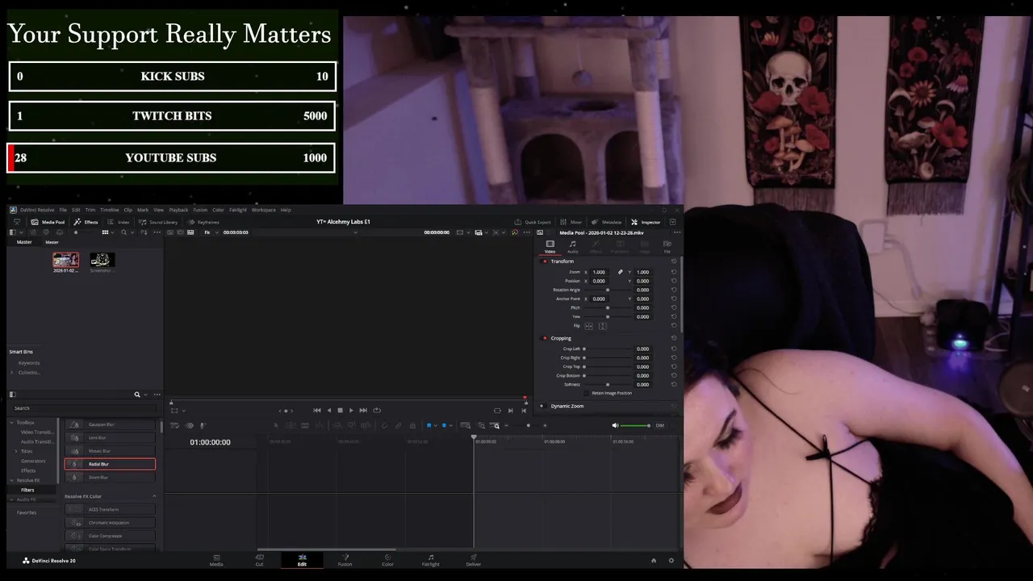The height and width of the screenshot is (581, 1033).
Task: Open the effects search options dropdown arrow
Action: pos(145,395)
